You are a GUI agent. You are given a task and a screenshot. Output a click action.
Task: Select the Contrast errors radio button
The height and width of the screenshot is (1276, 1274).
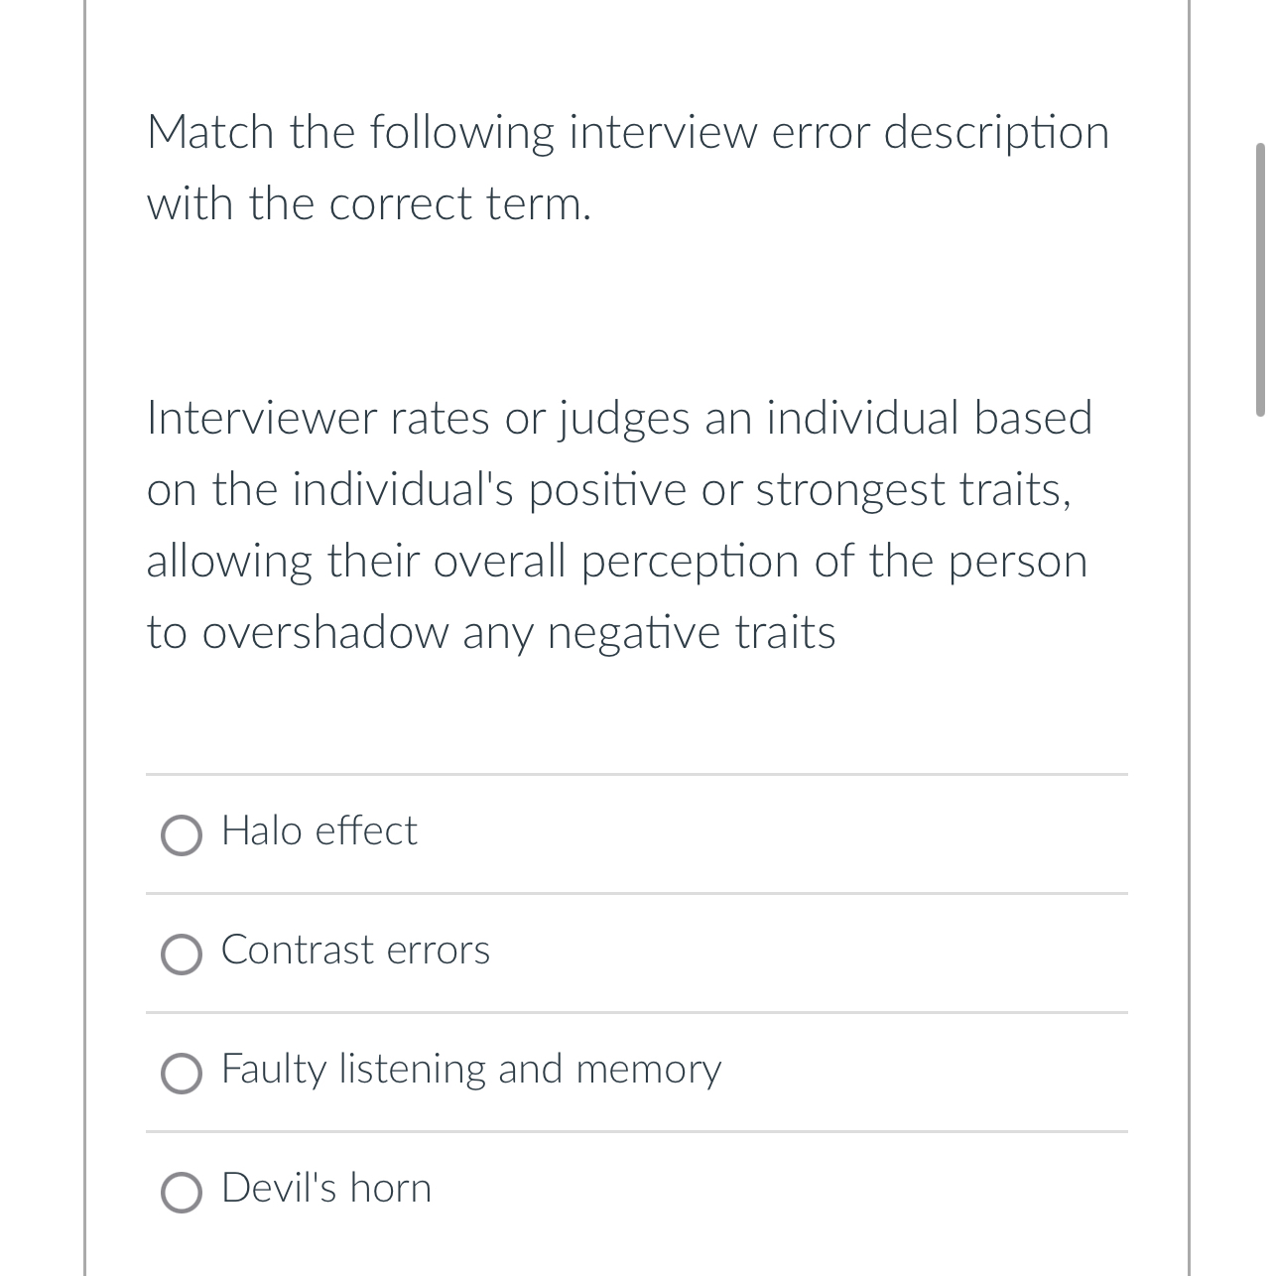coord(182,955)
